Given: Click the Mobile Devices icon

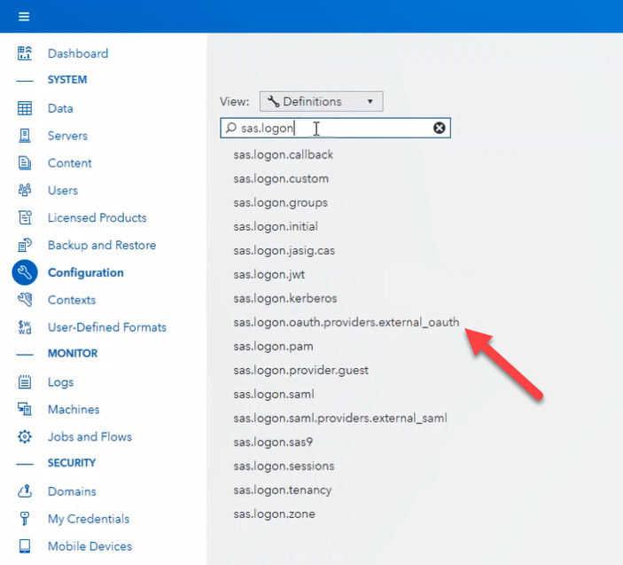Looking at the screenshot, I should [25, 546].
